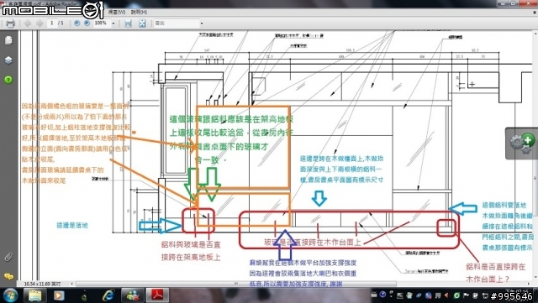Click the fit-width scrolling mode icon
The height and width of the screenshot is (303, 538).
click(x=128, y=24)
